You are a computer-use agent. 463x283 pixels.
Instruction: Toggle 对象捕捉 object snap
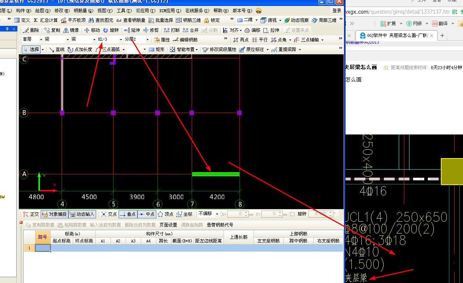(54, 214)
